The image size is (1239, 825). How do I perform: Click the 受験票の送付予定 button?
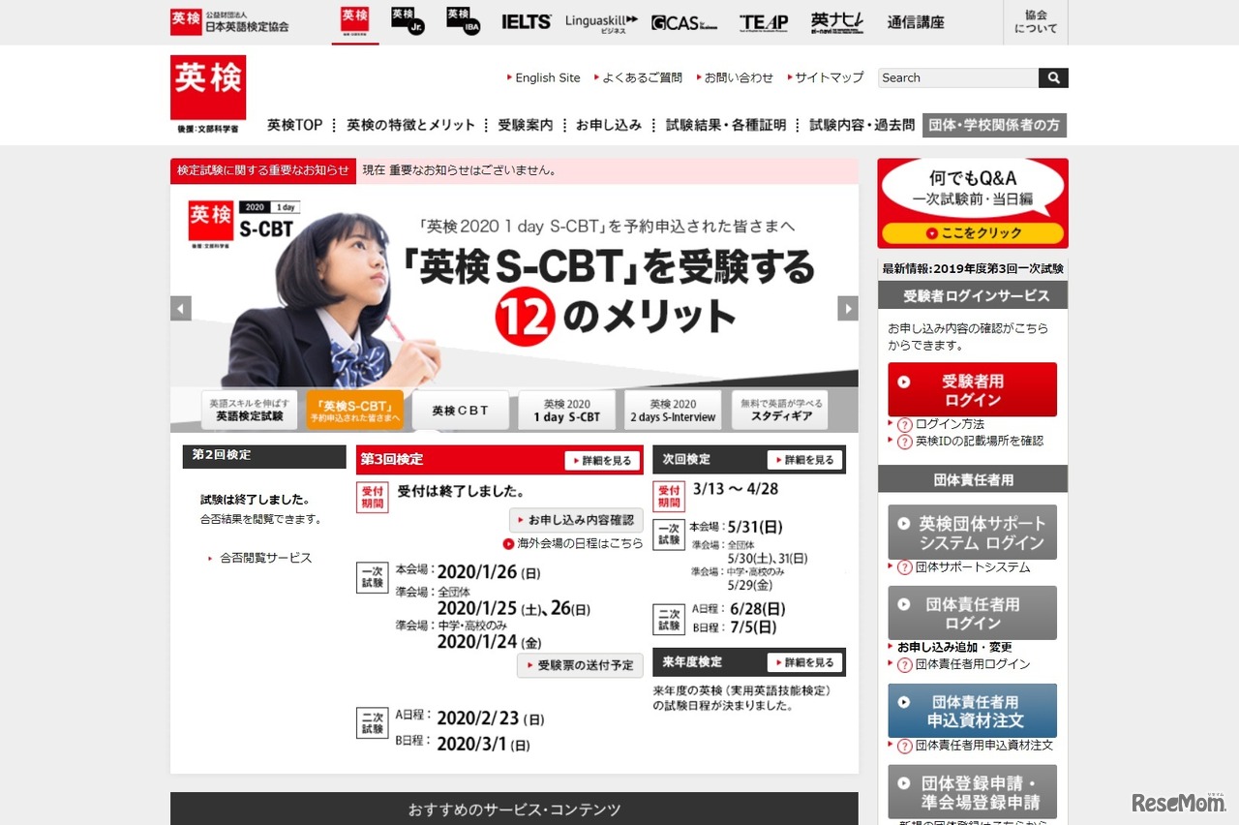[580, 665]
